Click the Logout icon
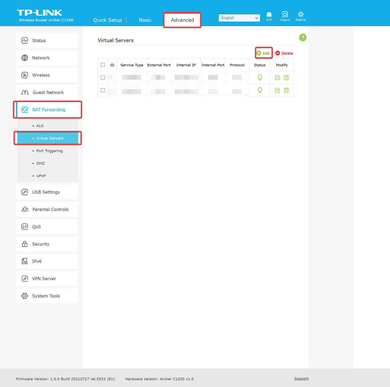 click(285, 15)
